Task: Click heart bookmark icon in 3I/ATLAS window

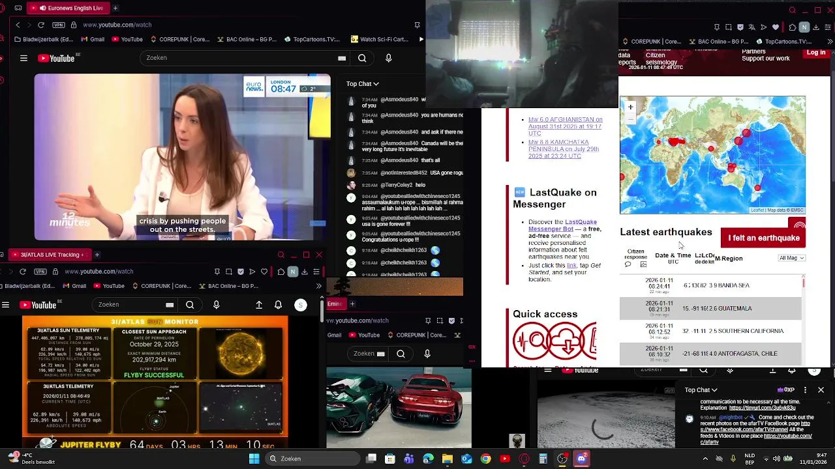Action: coord(264,272)
